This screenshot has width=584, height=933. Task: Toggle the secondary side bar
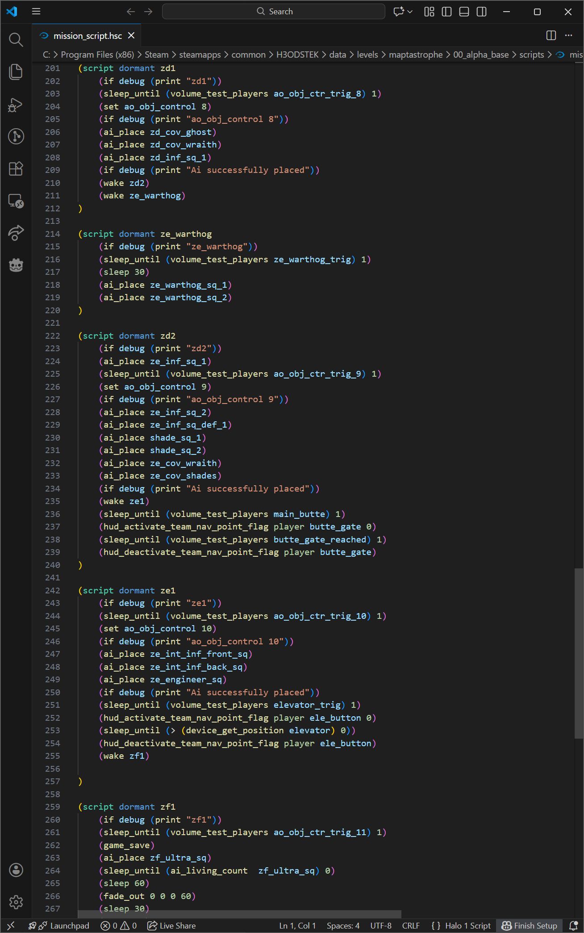click(481, 12)
